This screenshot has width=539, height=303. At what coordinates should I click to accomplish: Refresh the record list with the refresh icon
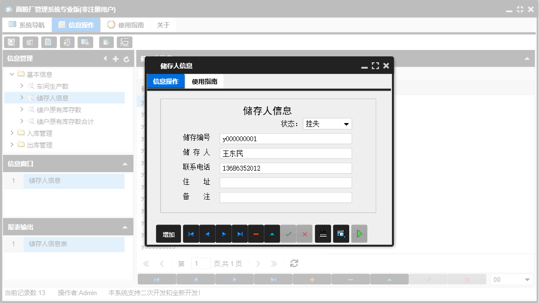tap(294, 263)
